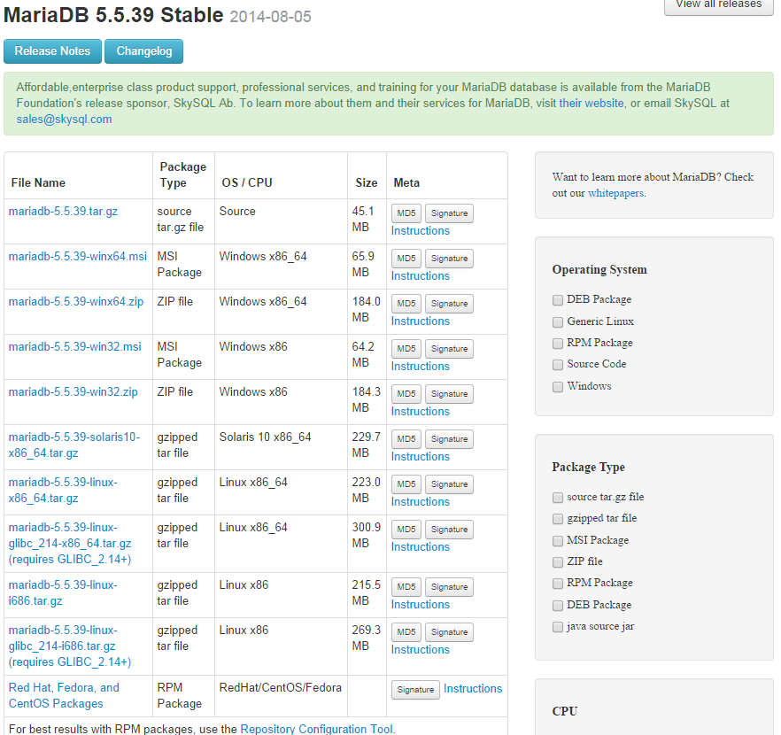This screenshot has height=735, width=781.
Task: Open Instructions for the 300.9 MB row
Action: (421, 547)
